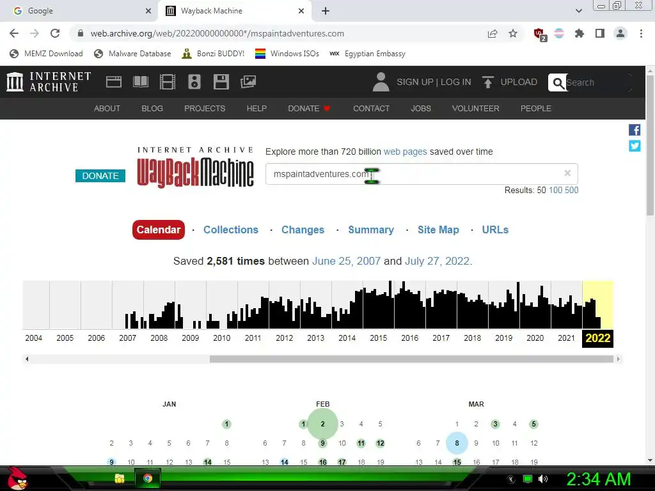Open the July 27, 2022 capture link
Image resolution: width=655 pixels, height=491 pixels.
(437, 261)
